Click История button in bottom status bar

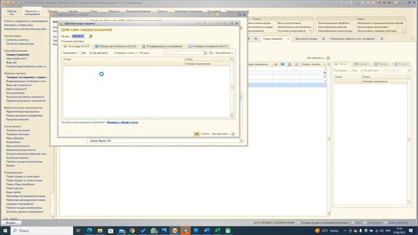(11, 223)
